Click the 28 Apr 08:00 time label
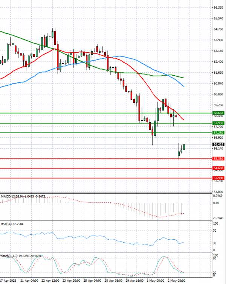226x284 pixels. pyautogui.click(x=113, y=281)
